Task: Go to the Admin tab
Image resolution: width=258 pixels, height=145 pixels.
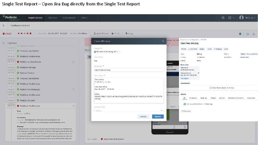Action: [84, 18]
